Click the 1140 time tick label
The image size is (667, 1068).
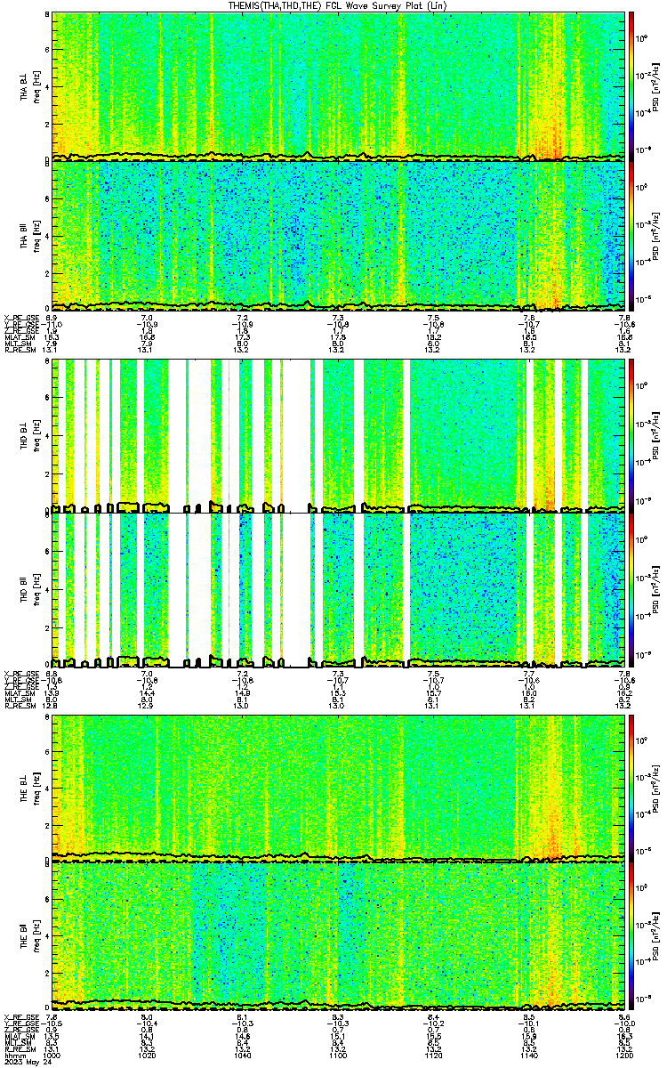click(528, 1055)
